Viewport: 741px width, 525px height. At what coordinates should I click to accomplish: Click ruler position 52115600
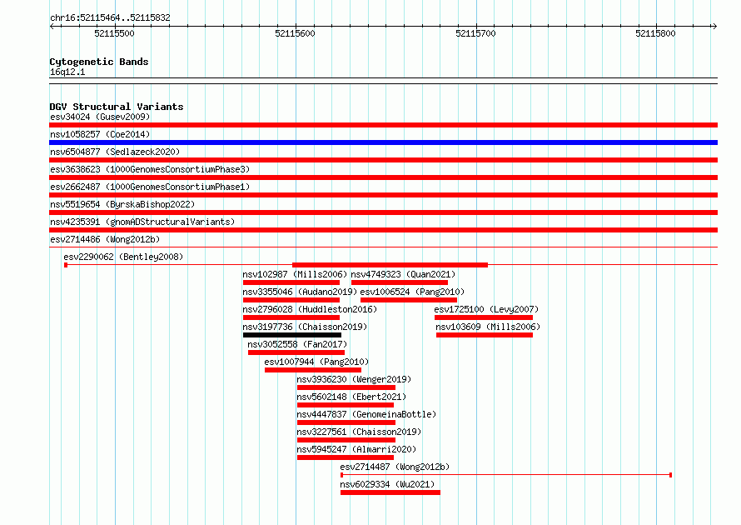[x=295, y=33]
